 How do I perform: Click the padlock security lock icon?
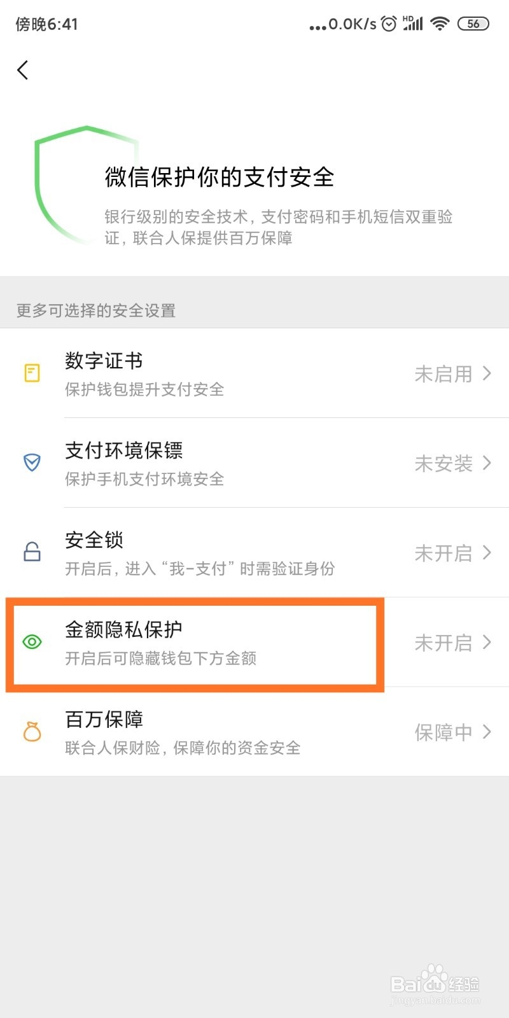coord(32,552)
